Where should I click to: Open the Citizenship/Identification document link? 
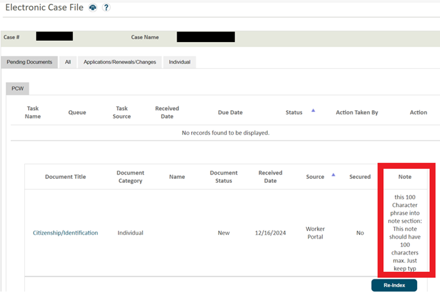(x=66, y=233)
